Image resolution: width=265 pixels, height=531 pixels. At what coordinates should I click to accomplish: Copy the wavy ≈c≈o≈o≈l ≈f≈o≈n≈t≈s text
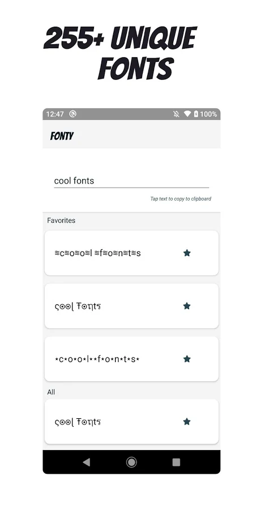pyautogui.click(x=97, y=253)
